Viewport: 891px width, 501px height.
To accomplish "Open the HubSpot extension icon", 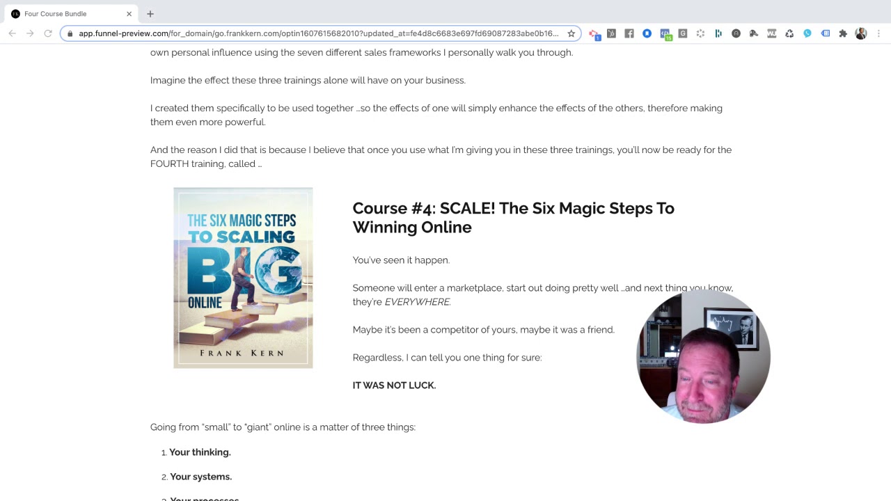I will (x=611, y=33).
